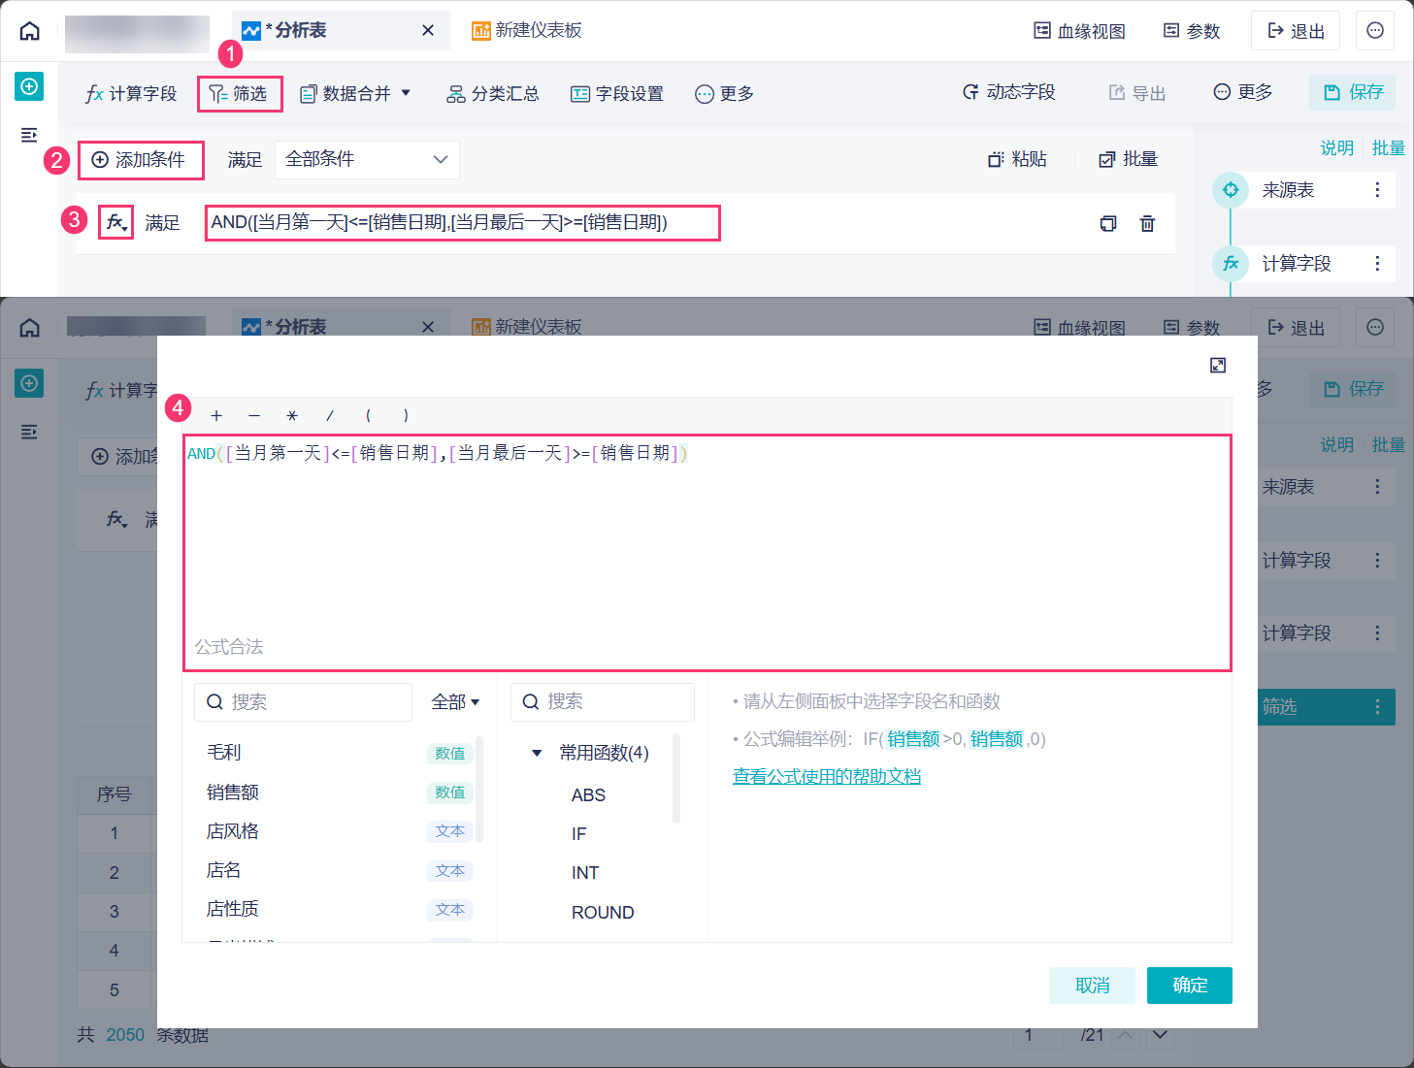Open 参数 in the upper screenshot header
Screen dimensions: 1414x1068
coord(1192,31)
